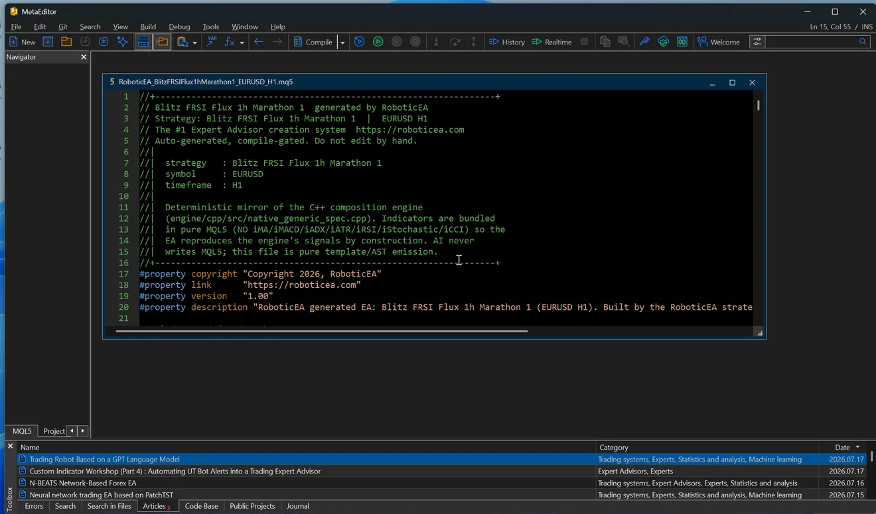Screen dimensions: 876x514
Task: Click the stop debugging icon
Action: 415,42
